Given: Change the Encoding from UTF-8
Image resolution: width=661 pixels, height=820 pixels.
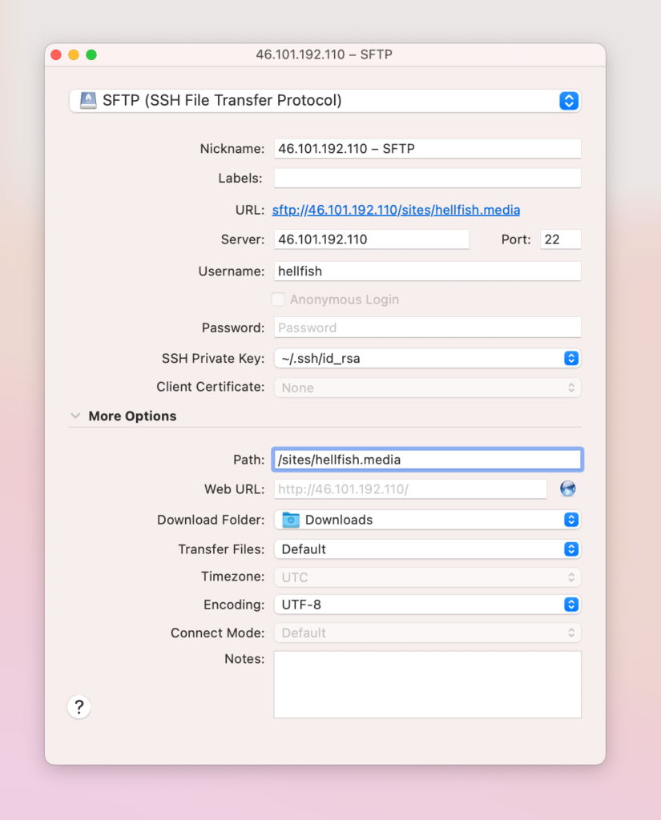Looking at the screenshot, I should pos(570,605).
